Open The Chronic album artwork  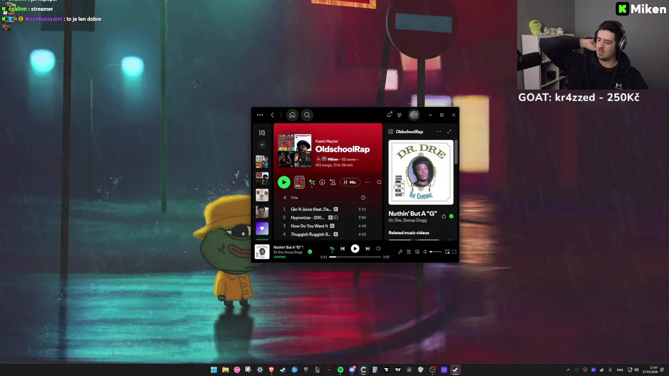pyautogui.click(x=421, y=172)
